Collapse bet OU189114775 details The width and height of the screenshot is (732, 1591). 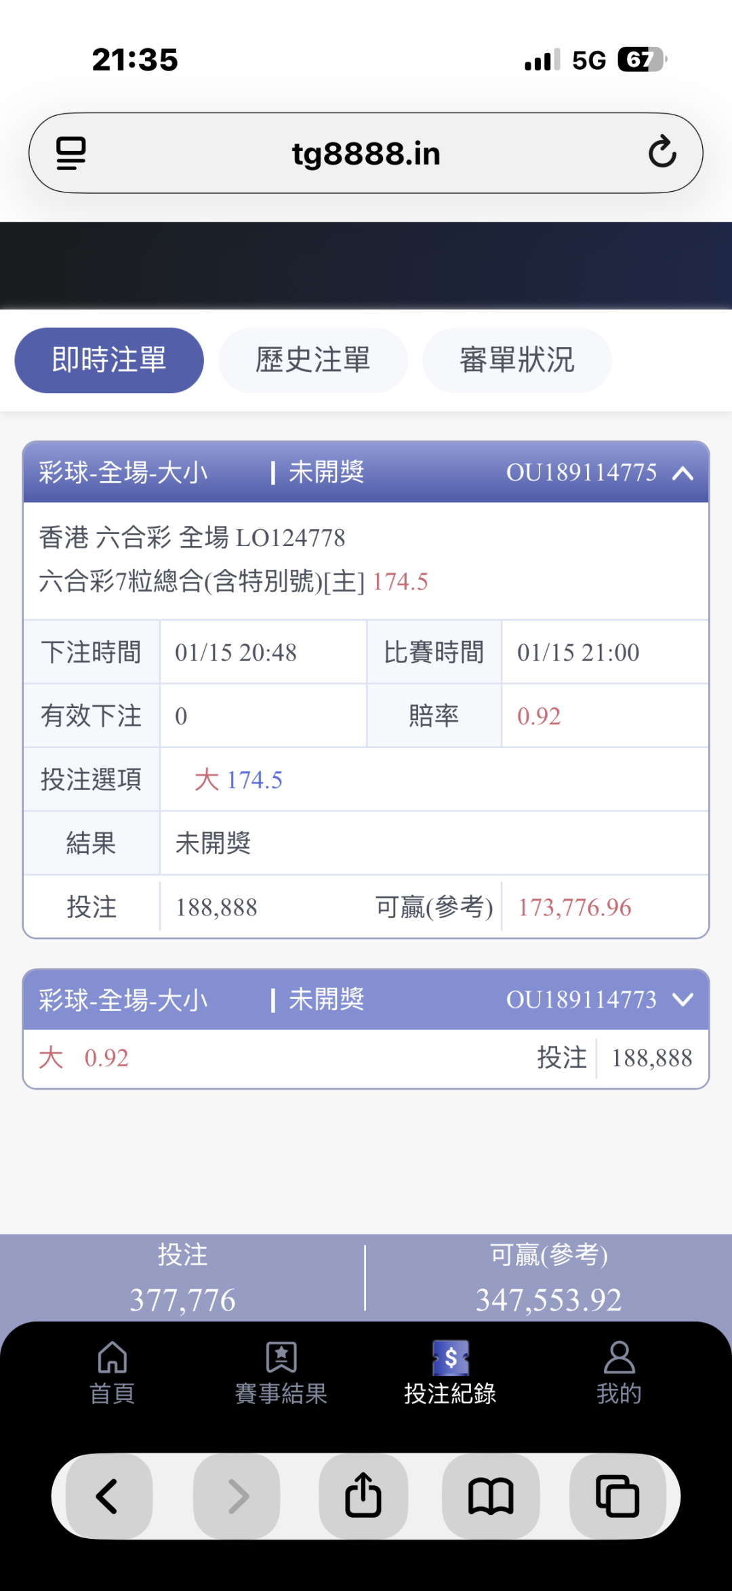(683, 473)
